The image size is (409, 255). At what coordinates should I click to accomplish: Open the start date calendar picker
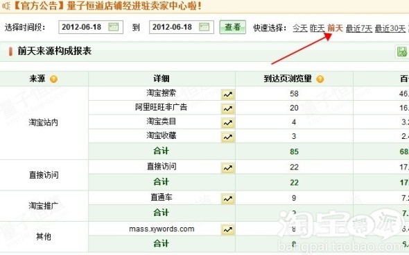114,27
